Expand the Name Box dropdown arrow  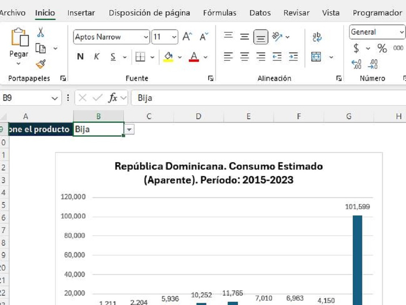[55, 98]
